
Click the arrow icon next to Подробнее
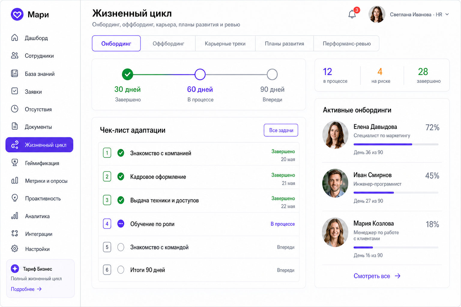(x=39, y=289)
